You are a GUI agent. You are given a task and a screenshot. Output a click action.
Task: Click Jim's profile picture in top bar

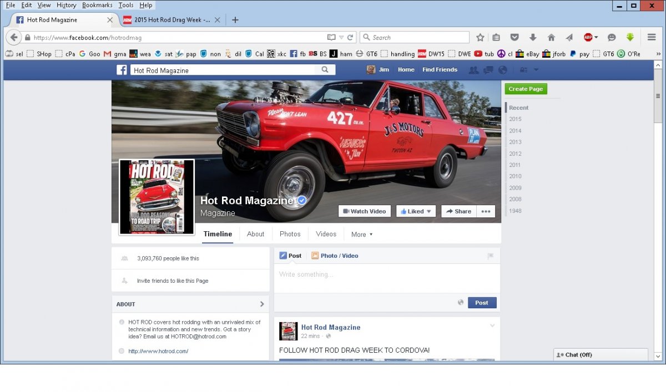point(371,70)
